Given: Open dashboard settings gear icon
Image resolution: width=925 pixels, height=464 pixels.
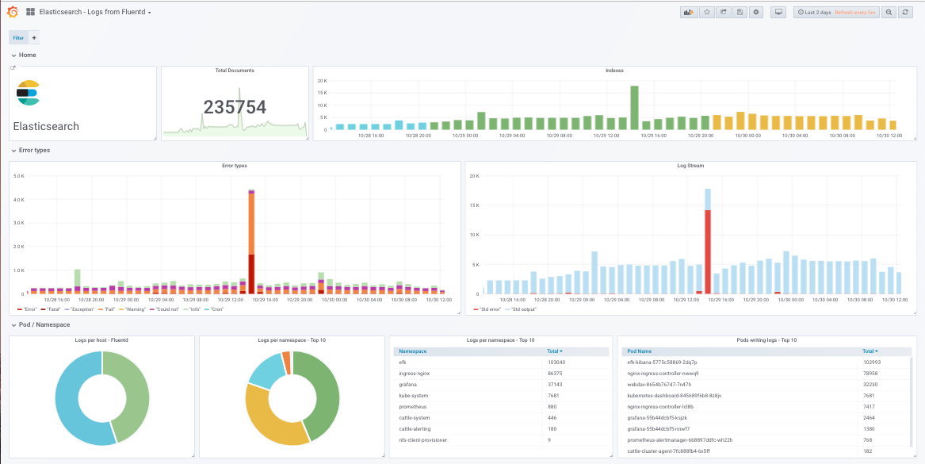Looking at the screenshot, I should [756, 12].
